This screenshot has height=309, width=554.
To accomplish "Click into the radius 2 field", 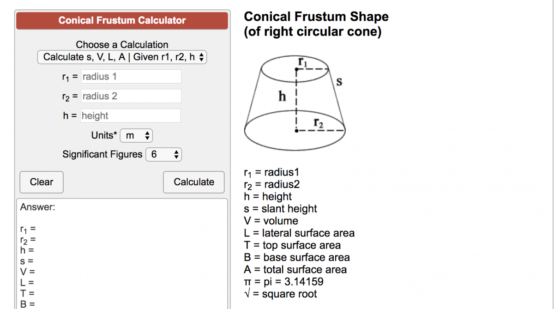I will [131, 96].
